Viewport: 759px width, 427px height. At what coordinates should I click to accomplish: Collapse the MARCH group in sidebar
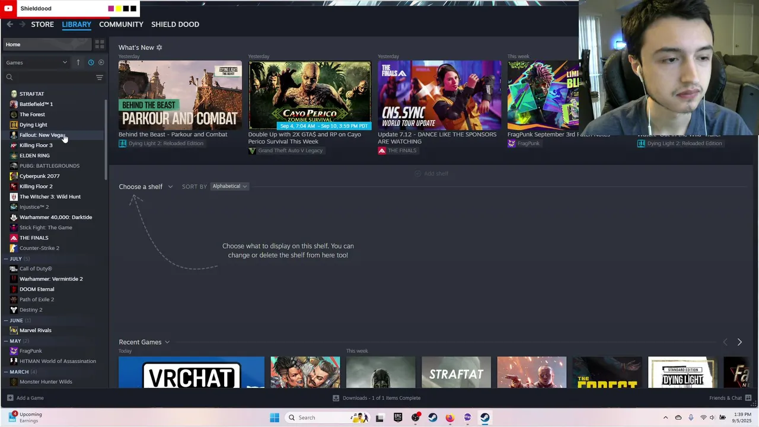[6, 372]
